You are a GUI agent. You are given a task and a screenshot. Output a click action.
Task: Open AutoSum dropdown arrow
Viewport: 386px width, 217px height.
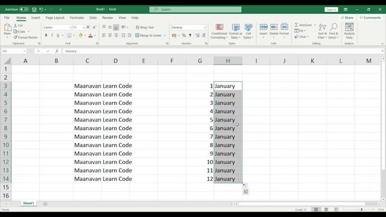[315, 25]
